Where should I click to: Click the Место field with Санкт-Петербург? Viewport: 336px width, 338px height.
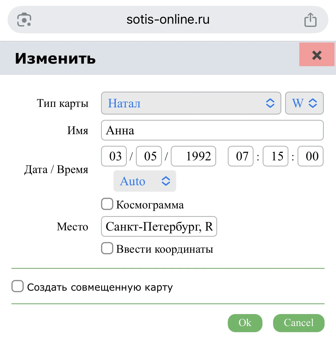click(159, 227)
